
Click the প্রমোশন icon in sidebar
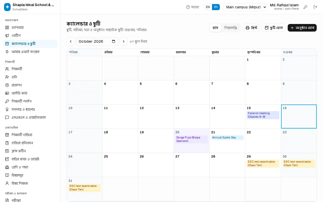(7, 85)
